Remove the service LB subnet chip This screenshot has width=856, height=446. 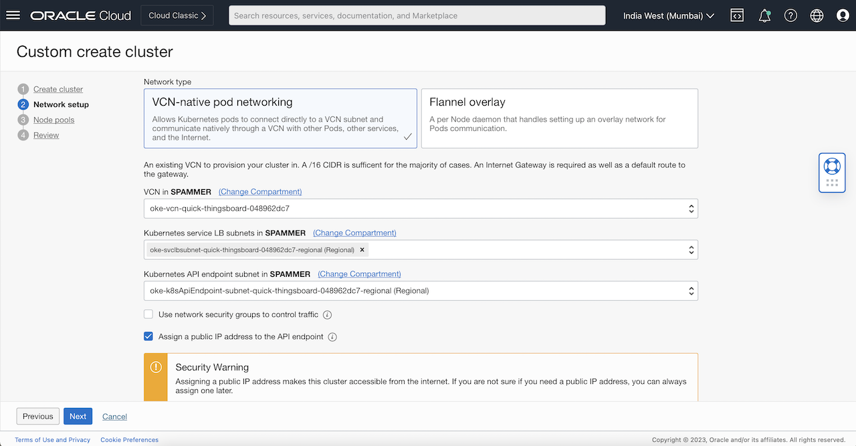point(362,249)
